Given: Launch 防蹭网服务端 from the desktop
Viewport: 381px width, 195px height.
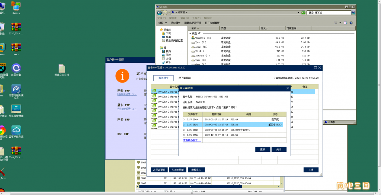Looking at the screenshot, I should [x=16, y=92].
